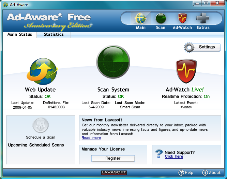Click the Manage Your License heading
The width and height of the screenshot is (227, 179).
103,149
